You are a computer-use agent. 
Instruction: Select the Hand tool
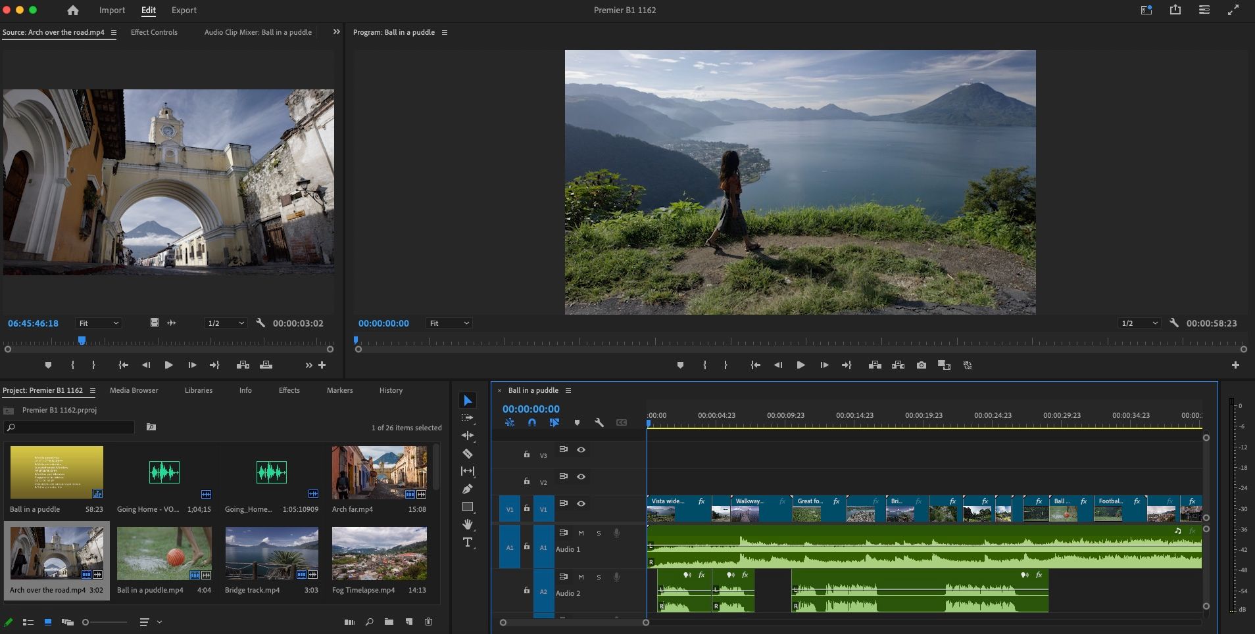pyautogui.click(x=468, y=524)
